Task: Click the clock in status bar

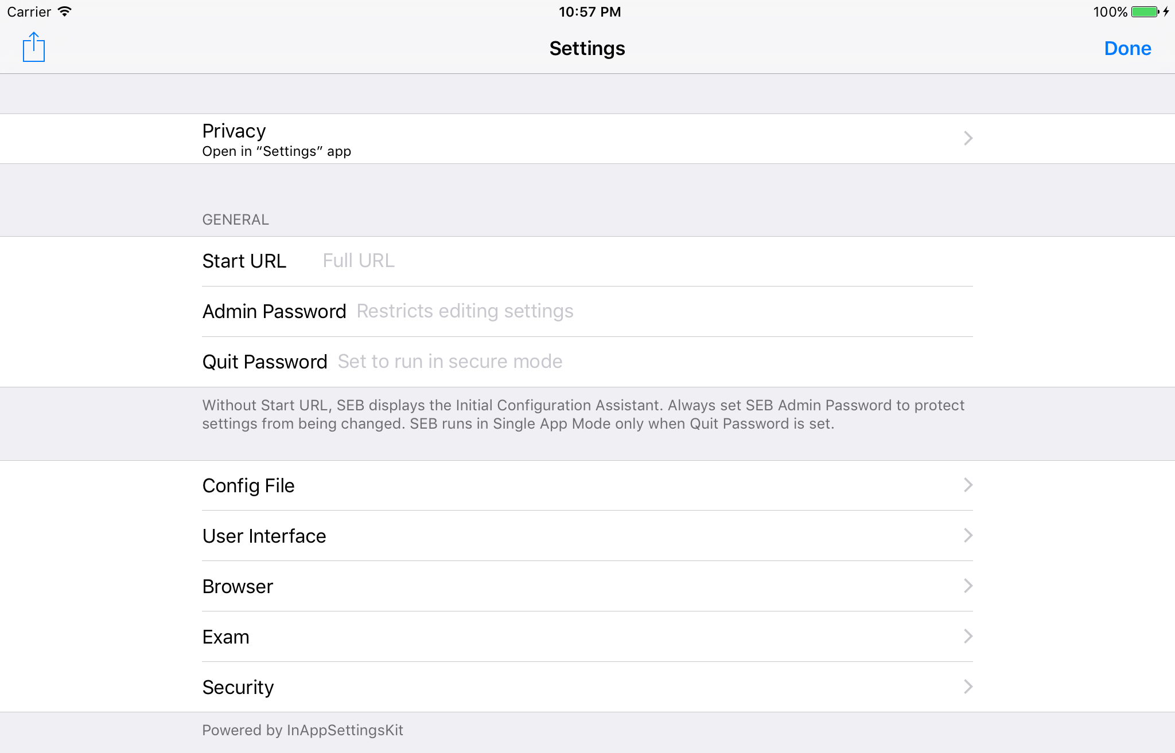Action: 590,11
